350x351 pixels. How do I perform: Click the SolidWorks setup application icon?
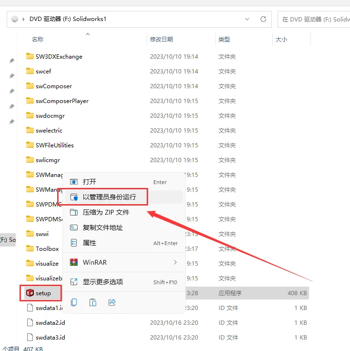pos(30,293)
